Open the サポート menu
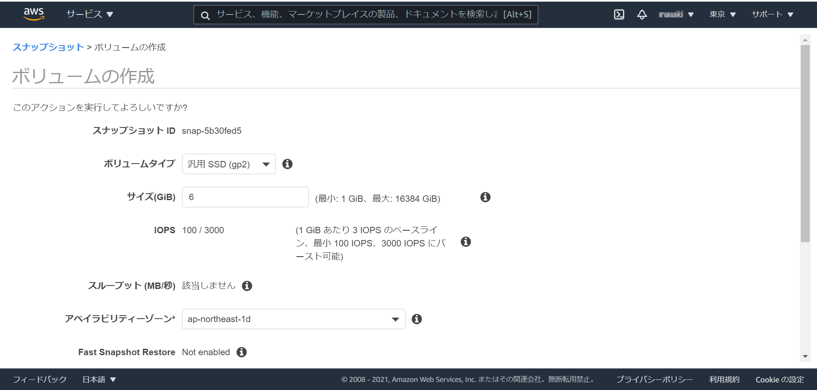Viewport: 817px width, 390px height. point(772,14)
